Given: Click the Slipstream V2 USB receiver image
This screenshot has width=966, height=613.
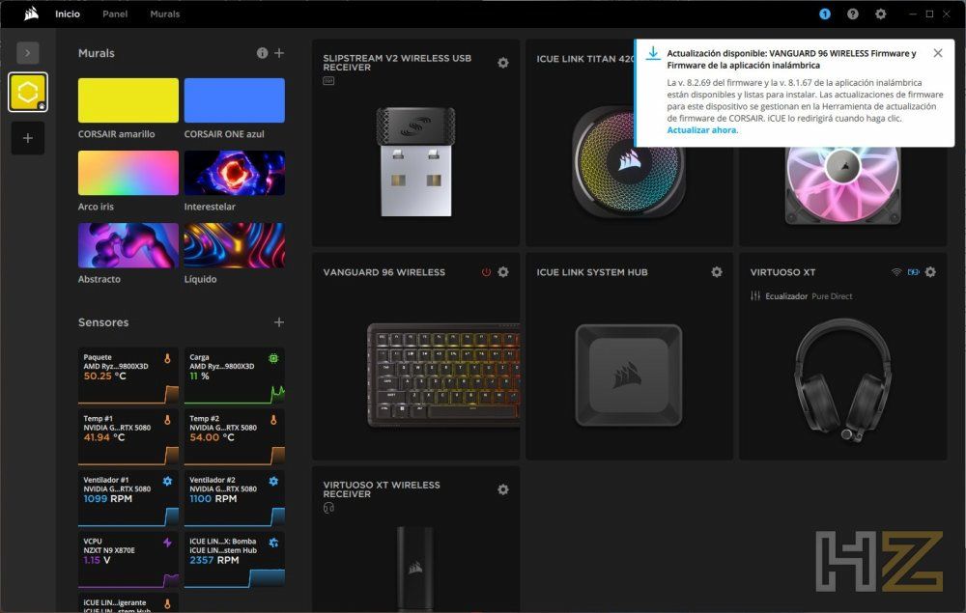Looking at the screenshot, I should coord(415,162).
